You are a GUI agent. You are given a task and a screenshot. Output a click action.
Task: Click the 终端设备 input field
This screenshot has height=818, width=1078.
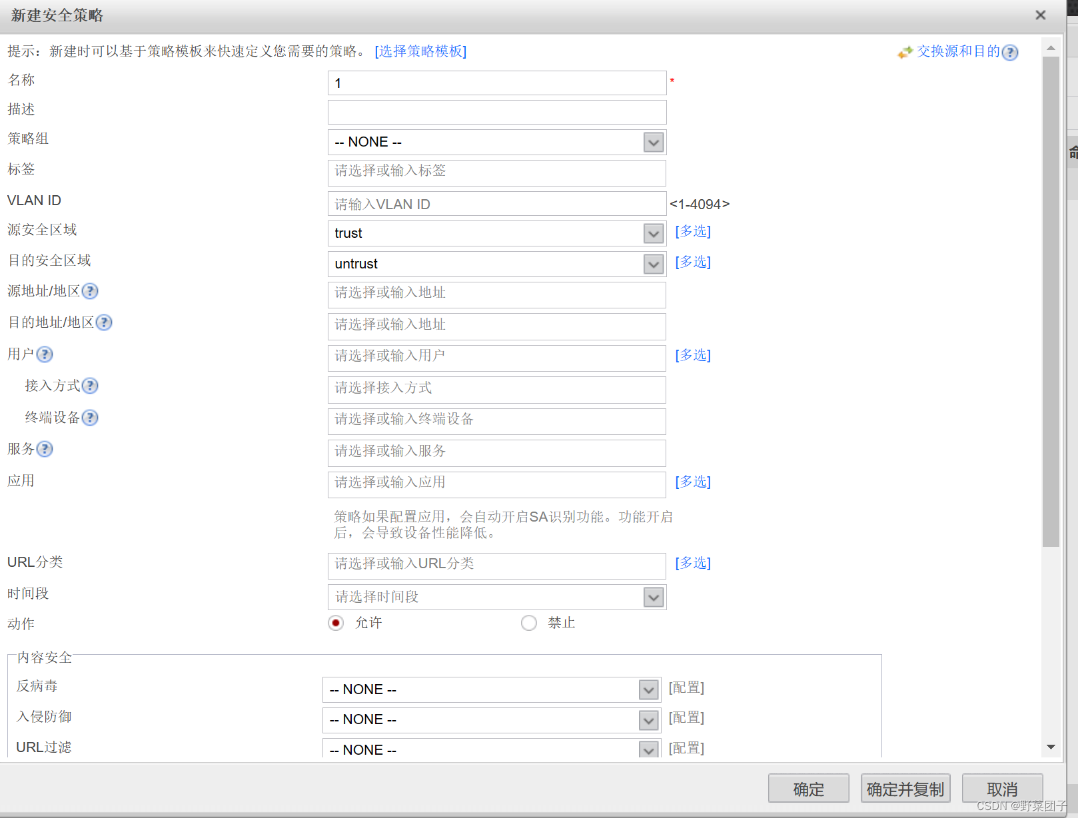(497, 422)
